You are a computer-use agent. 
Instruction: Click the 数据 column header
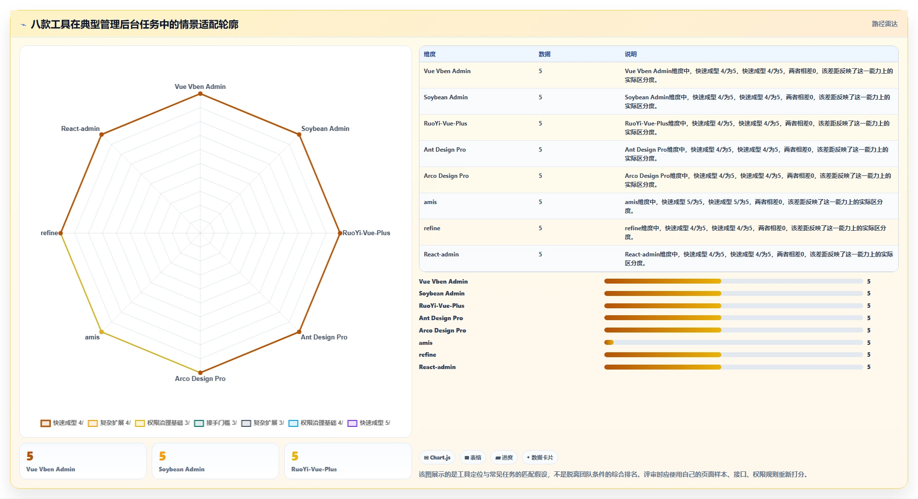pos(544,54)
